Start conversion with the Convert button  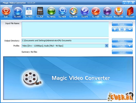click(122, 52)
